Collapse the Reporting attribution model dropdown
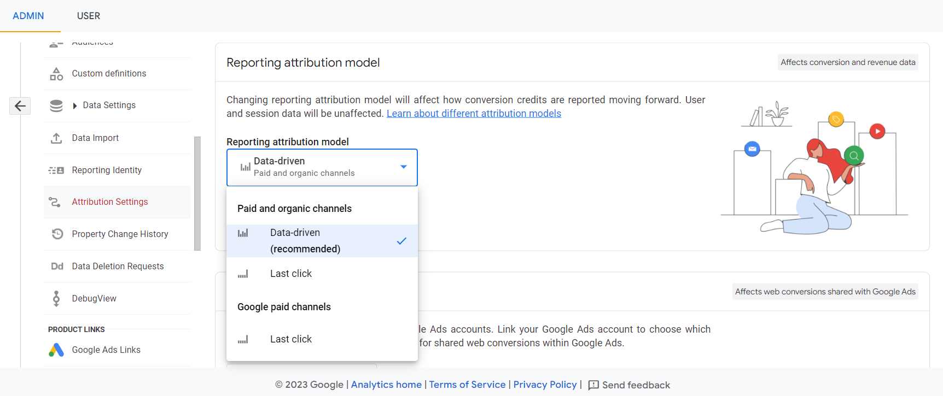The width and height of the screenshot is (943, 396). tap(403, 167)
